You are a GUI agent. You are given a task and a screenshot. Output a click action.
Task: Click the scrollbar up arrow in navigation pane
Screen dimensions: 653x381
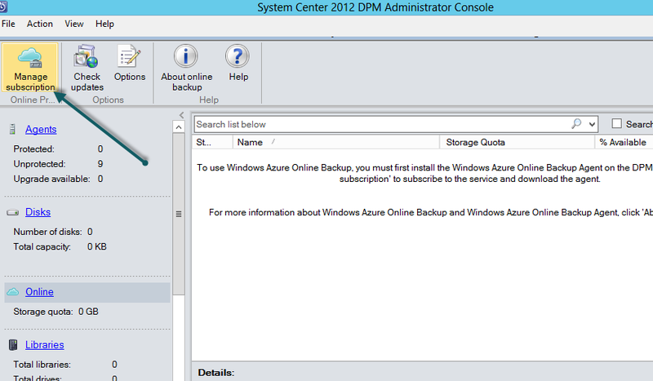coord(179,127)
